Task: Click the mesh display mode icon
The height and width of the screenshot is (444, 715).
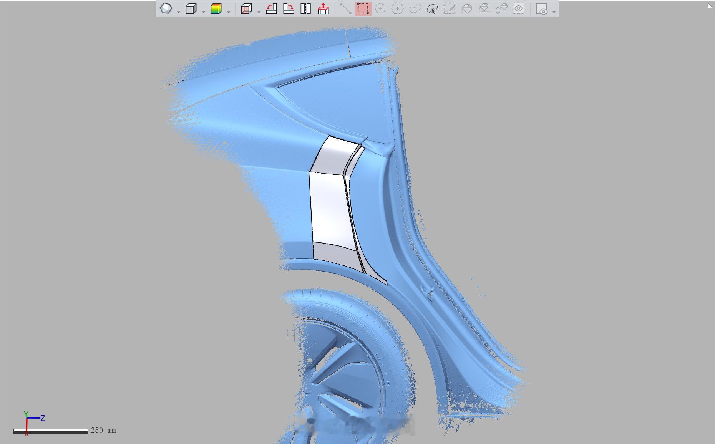Action: 166,8
